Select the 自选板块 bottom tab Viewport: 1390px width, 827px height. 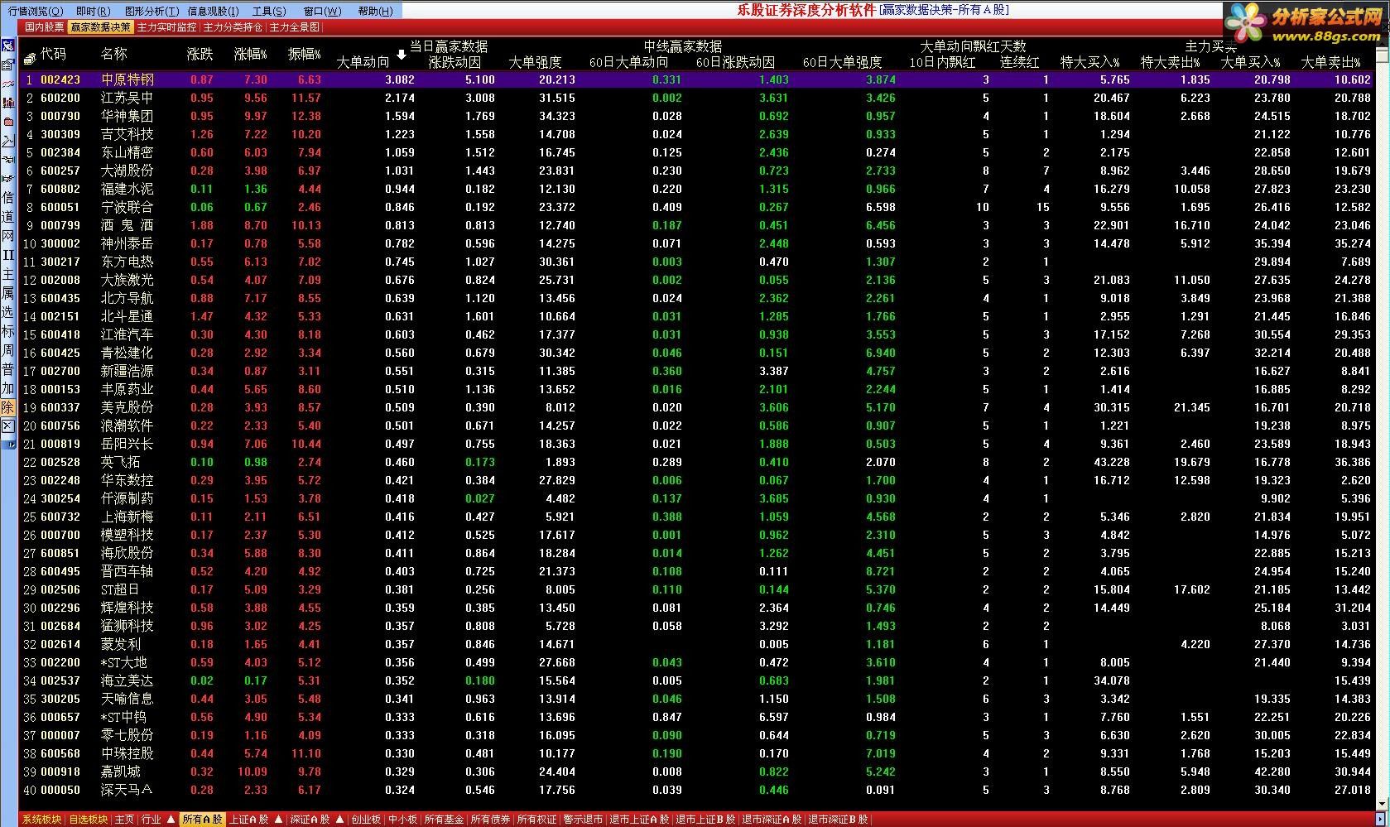click(89, 820)
